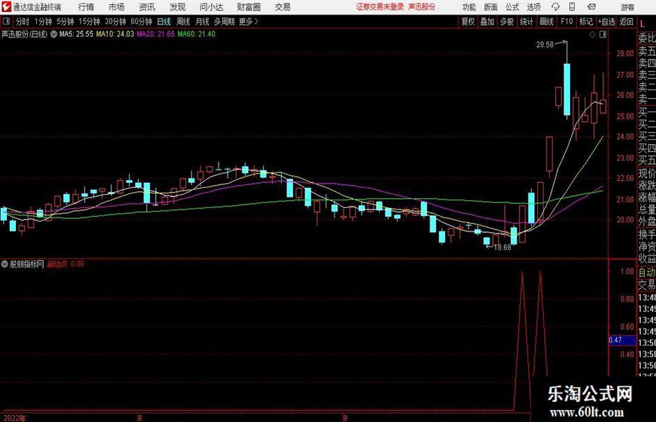Click the 18.68 low price label
The width and height of the screenshot is (656, 422).
coord(503,247)
